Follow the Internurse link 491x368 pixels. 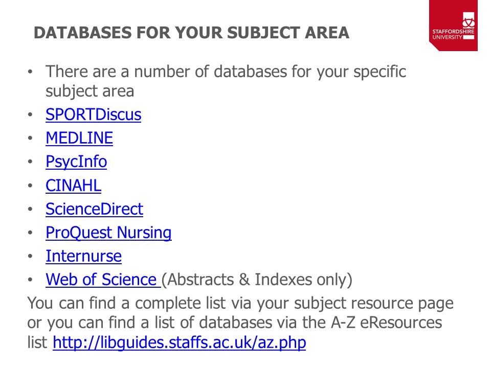(x=83, y=256)
